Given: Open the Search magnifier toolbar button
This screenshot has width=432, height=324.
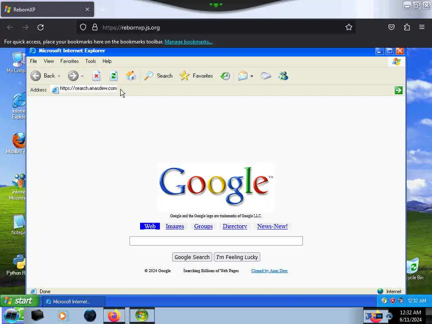Looking at the screenshot, I should tap(159, 76).
